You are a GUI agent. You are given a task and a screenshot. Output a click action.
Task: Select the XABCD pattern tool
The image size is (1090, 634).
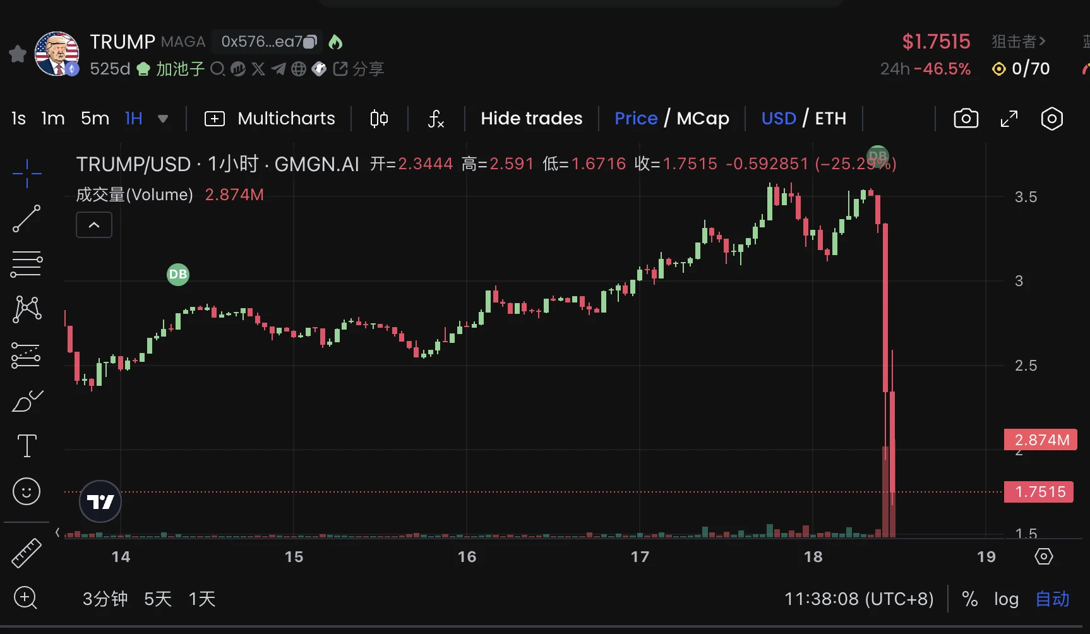pos(27,309)
